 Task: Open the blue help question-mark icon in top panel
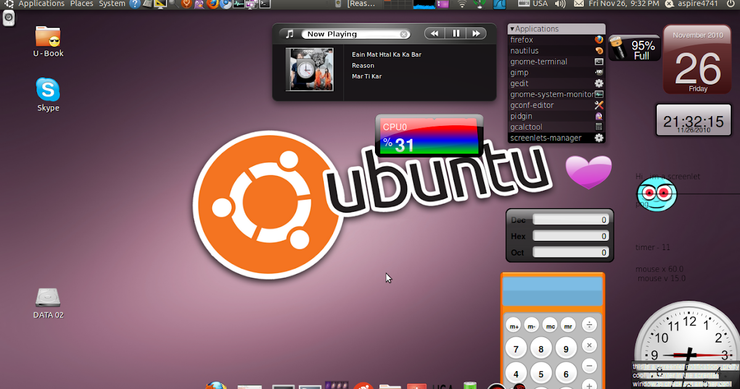point(134,4)
